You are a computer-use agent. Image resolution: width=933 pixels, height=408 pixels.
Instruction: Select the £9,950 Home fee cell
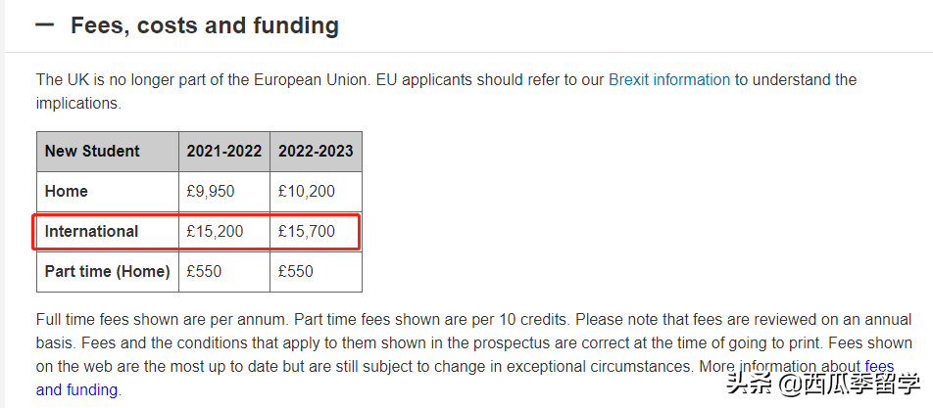211,192
